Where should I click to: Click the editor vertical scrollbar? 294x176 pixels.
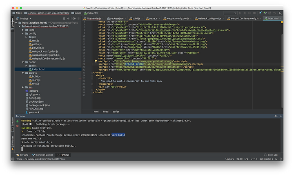[x=282, y=71]
